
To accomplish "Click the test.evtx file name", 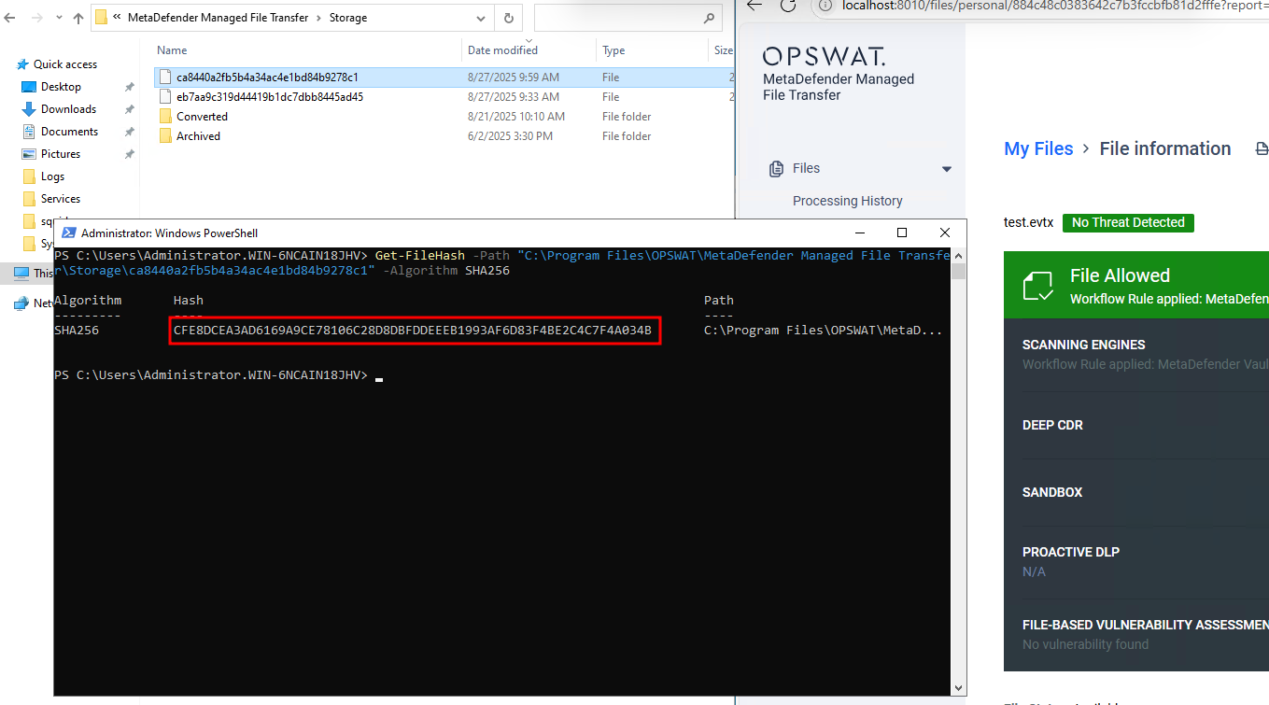I will (x=1028, y=223).
